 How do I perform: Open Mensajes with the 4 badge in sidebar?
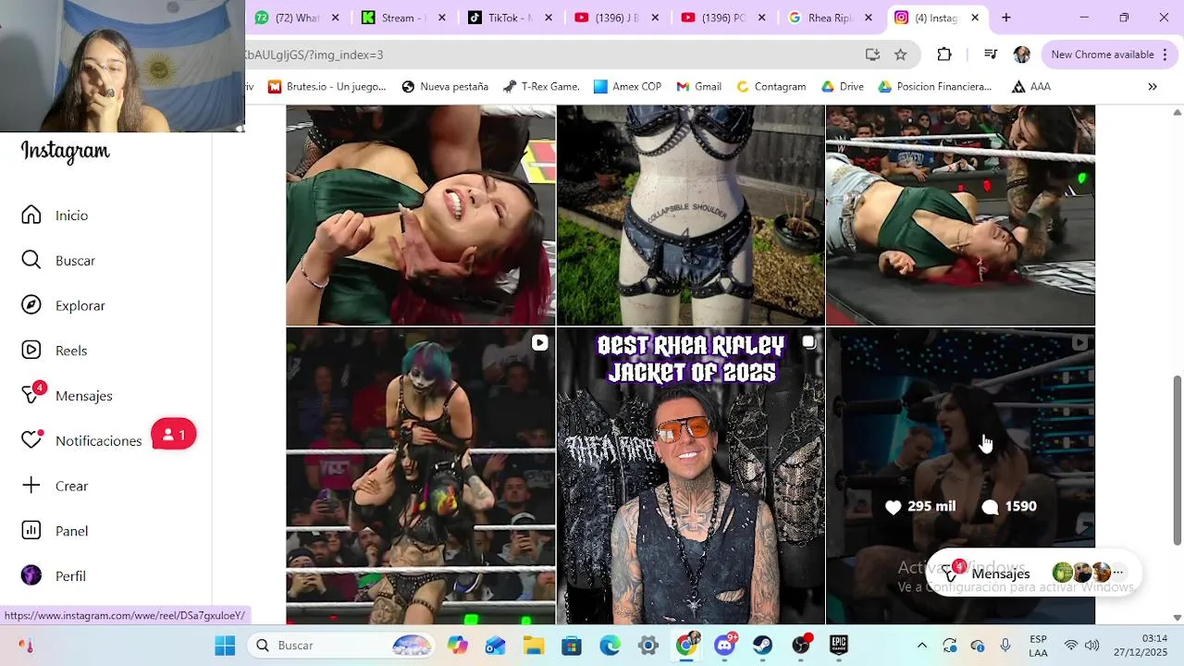[32, 394]
